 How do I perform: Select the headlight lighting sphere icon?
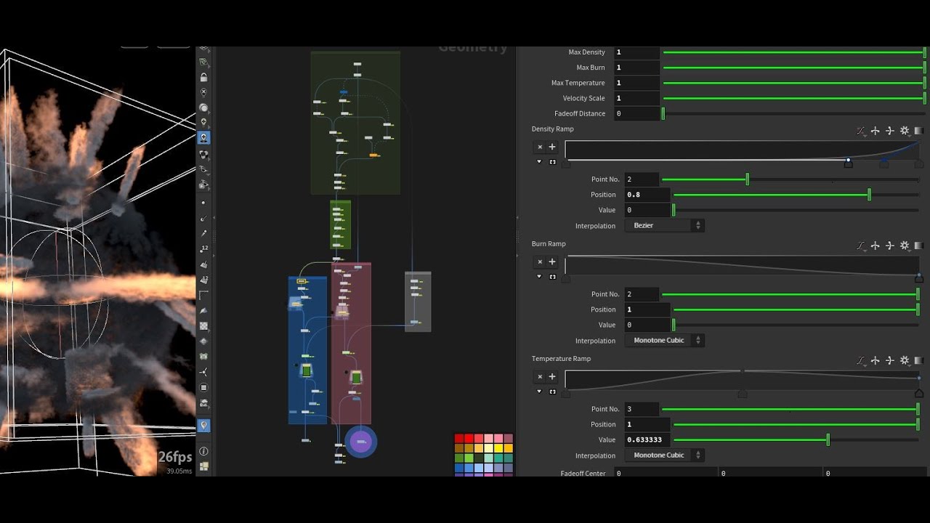coord(204,108)
